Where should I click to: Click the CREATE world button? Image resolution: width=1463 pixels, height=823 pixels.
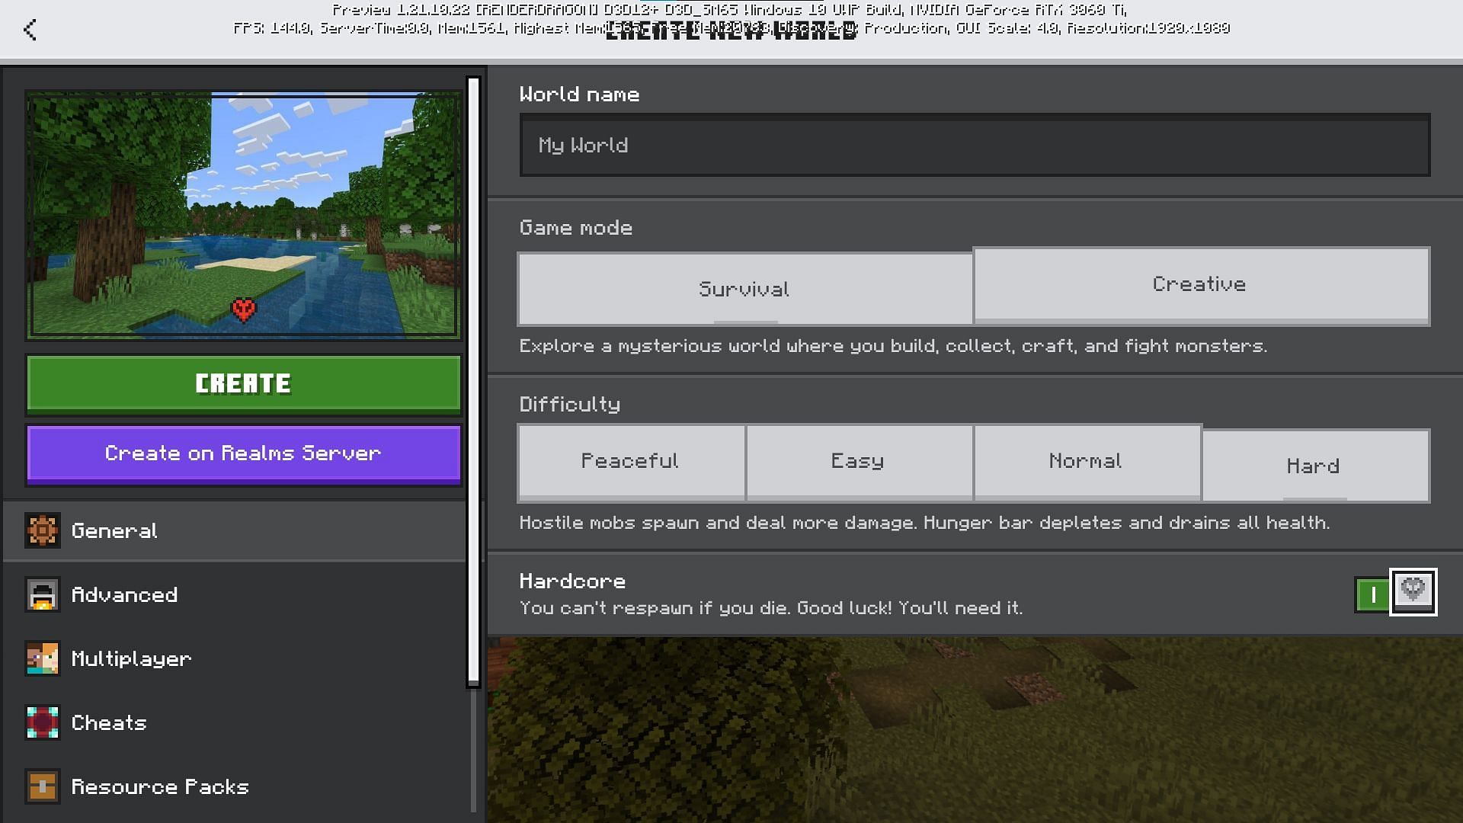pyautogui.click(x=243, y=383)
